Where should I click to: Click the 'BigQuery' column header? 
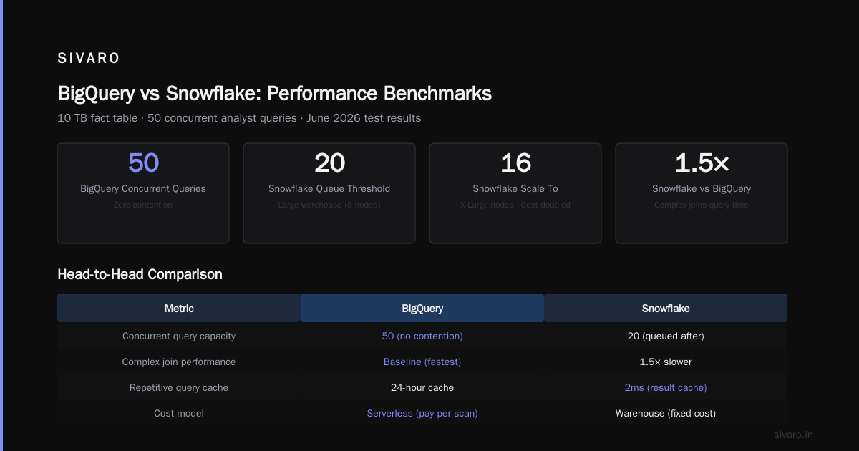(x=422, y=308)
